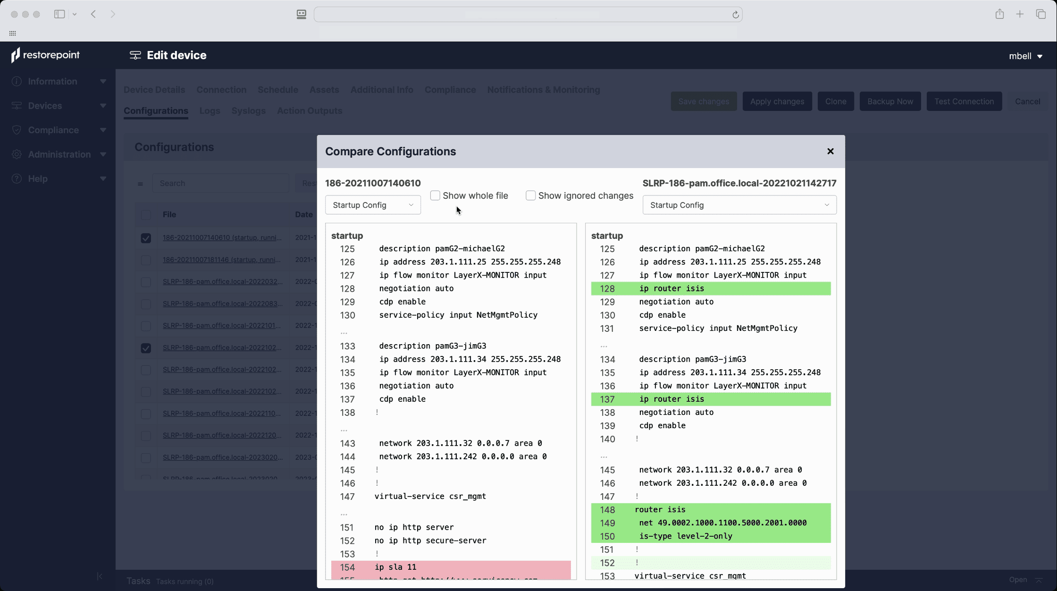Screen dimensions: 1057x591
Task: Open the mbell user menu
Action: (x=1025, y=56)
